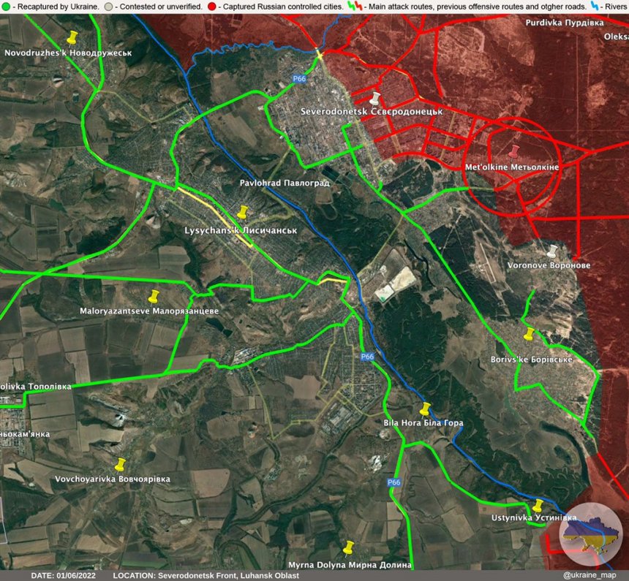Select the yellow pin at Lysychans'k
This screenshot has width=629, height=581.
pos(244,213)
